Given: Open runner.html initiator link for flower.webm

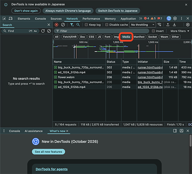Looking at the screenshot, I should pos(150,77).
